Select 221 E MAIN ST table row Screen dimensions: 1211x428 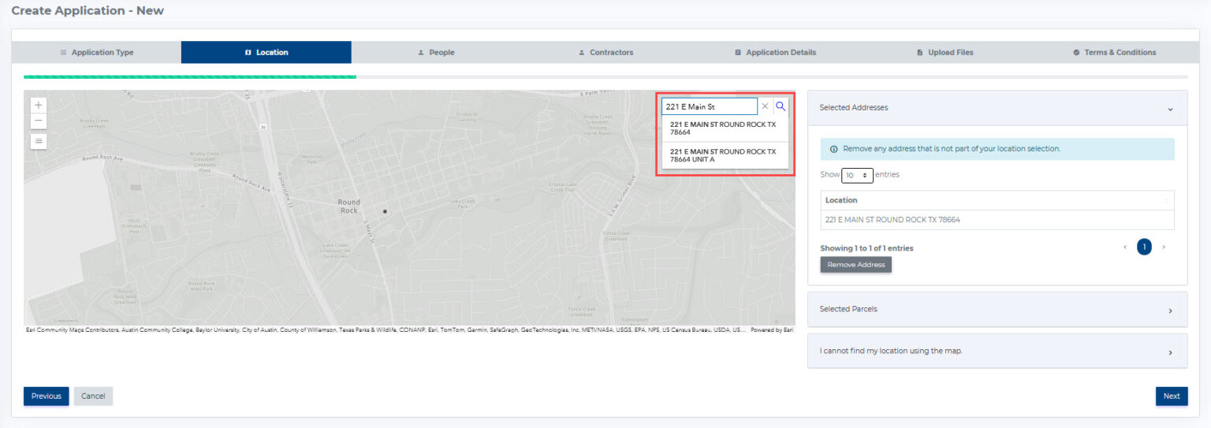(x=997, y=220)
